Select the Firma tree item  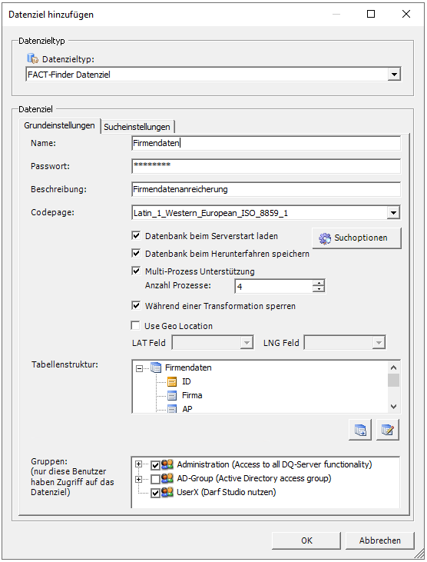[192, 395]
